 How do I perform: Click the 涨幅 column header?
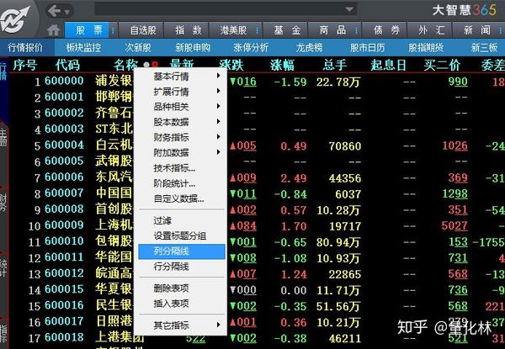pyautogui.click(x=283, y=66)
